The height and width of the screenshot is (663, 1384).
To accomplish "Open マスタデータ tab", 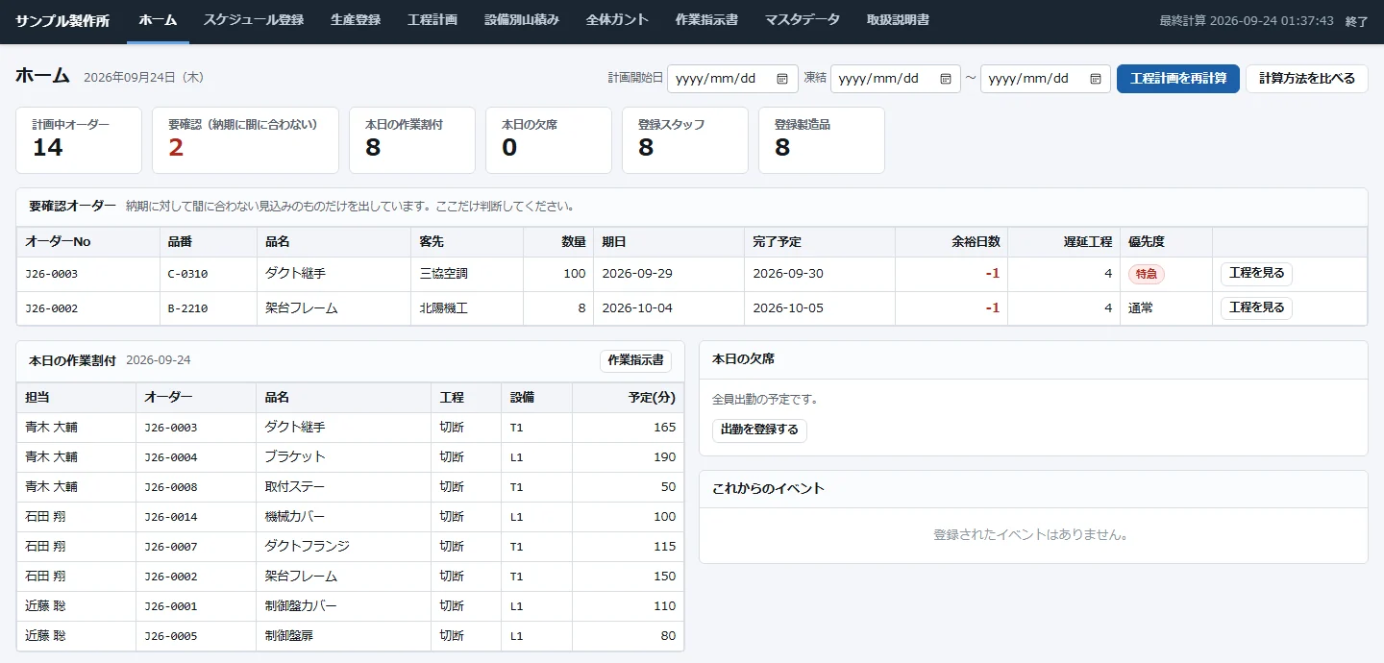I will (802, 20).
